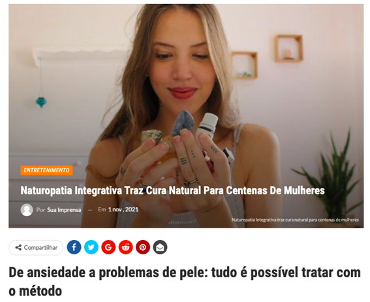370x302 pixels.
Task: Click the grey author avatar icon
Action: [x=27, y=210]
